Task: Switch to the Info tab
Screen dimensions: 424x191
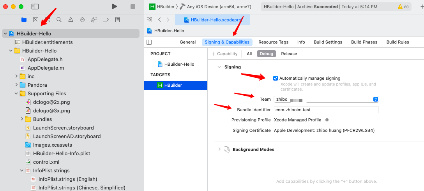Action: pyautogui.click(x=301, y=42)
